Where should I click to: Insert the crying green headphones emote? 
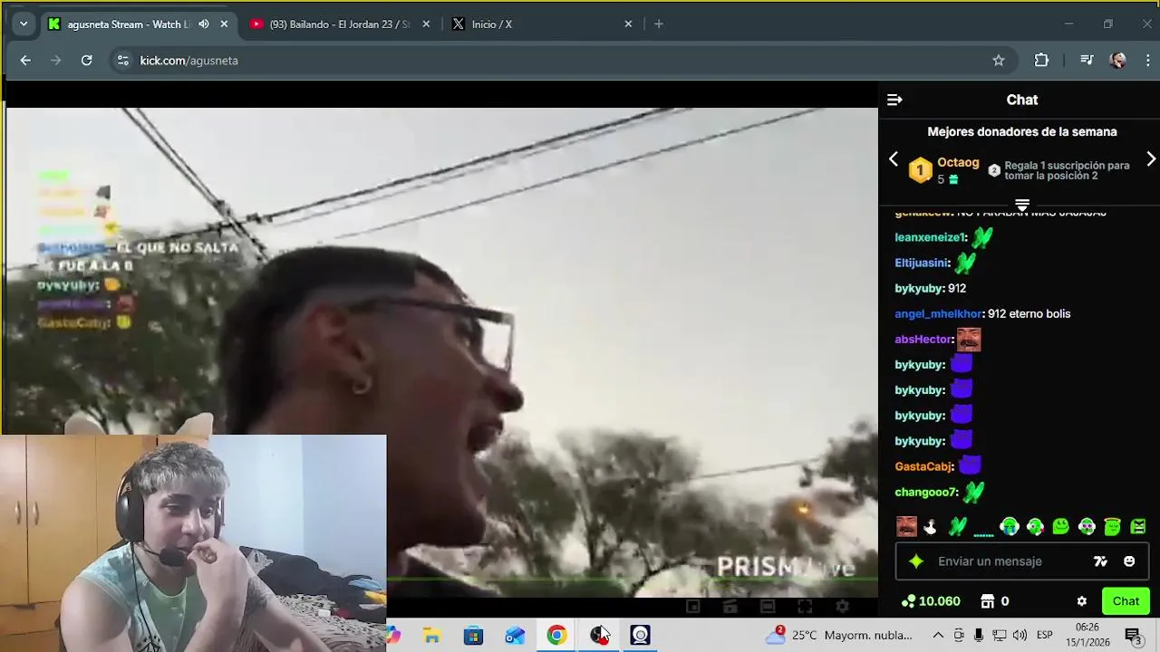pos(1010,526)
